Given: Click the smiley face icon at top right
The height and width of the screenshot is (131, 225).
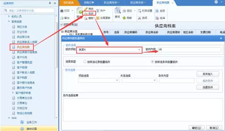Looking at the screenshot, I should point(216,2).
